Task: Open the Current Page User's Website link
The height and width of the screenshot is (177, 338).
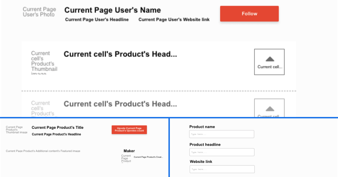Action: click(174, 19)
